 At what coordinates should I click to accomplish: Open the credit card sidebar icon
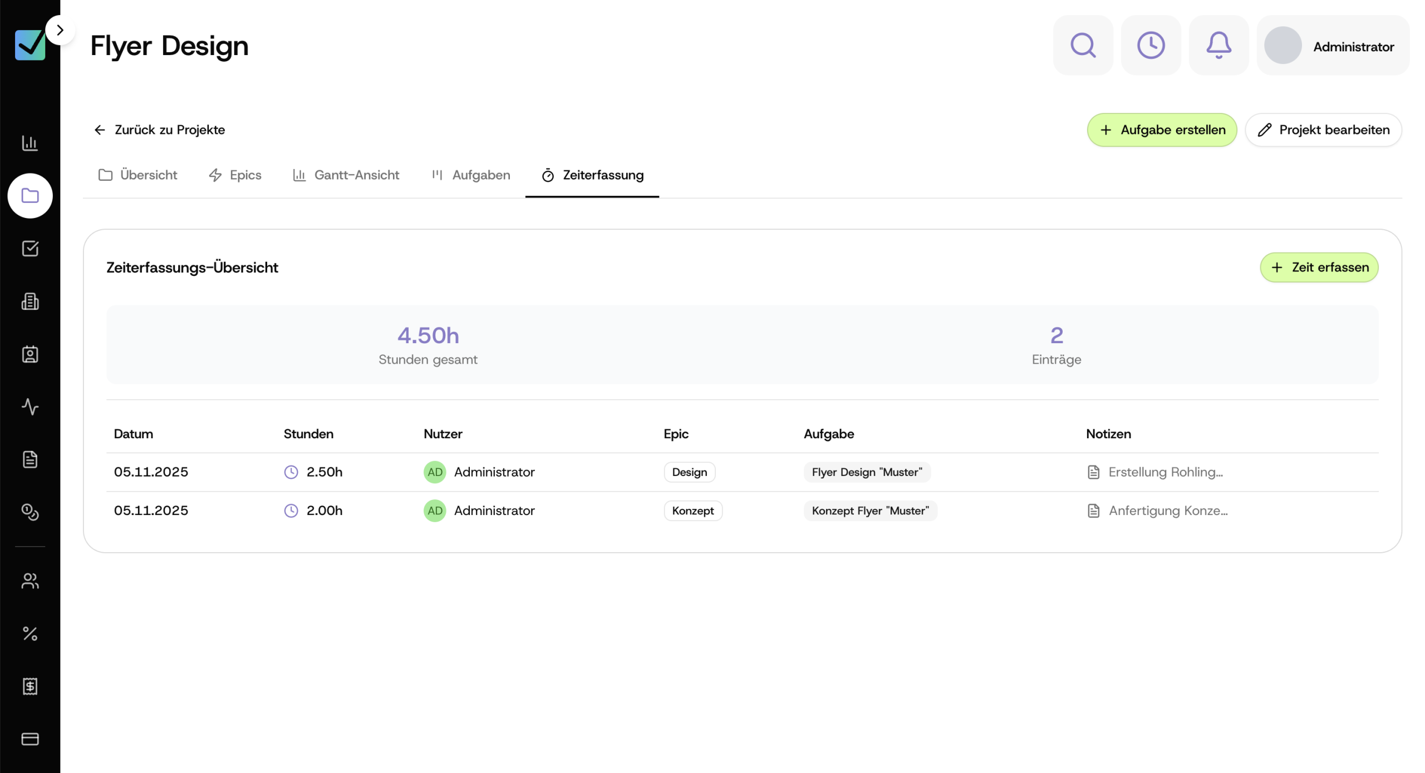pyautogui.click(x=30, y=739)
